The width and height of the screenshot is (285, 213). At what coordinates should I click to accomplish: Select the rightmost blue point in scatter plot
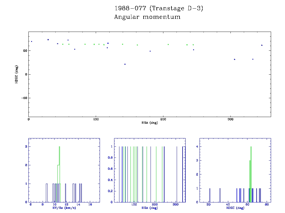(262, 45)
